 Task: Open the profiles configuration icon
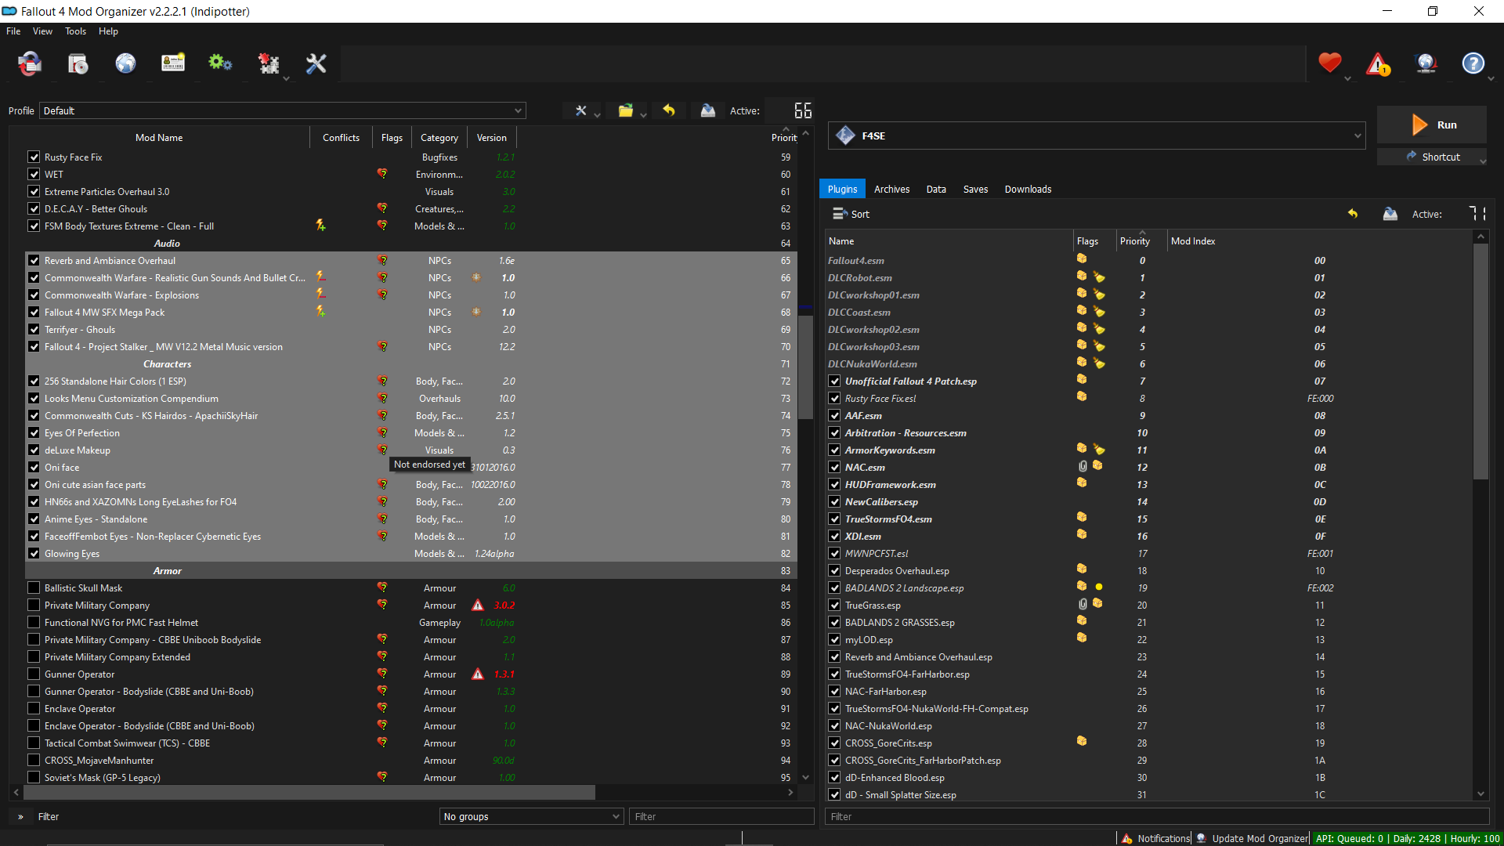pos(173,63)
